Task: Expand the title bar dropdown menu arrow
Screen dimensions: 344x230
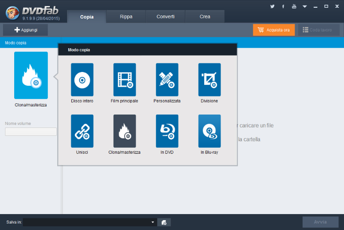Action: [305, 6]
